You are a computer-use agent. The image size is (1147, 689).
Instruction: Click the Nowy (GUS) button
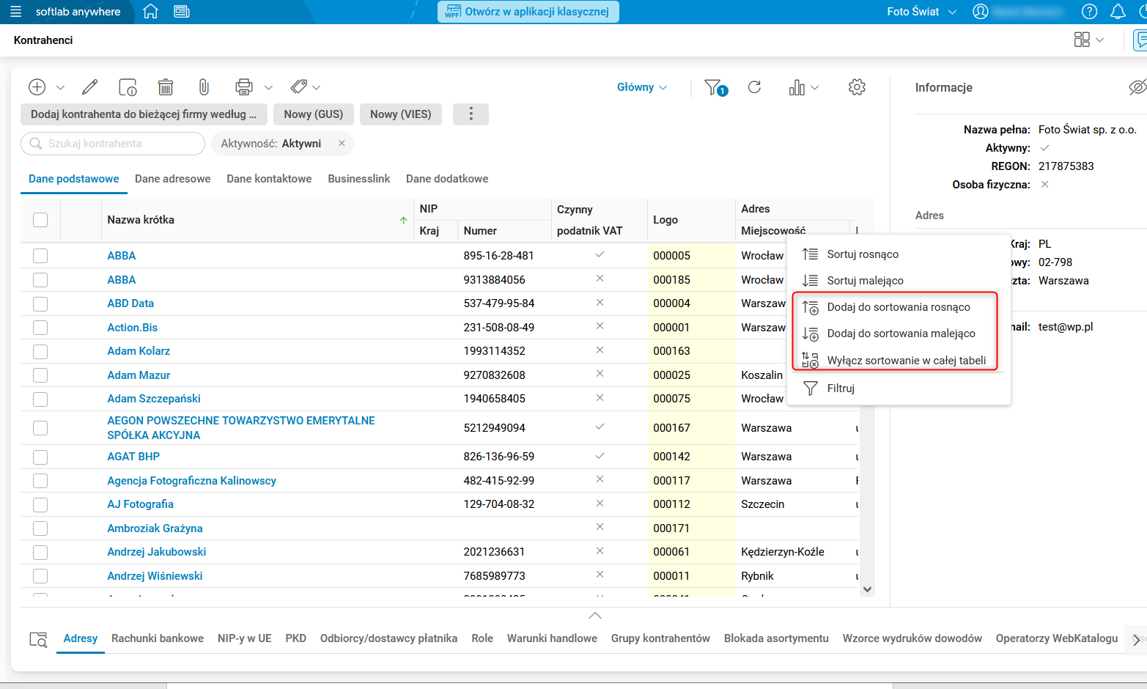click(313, 114)
